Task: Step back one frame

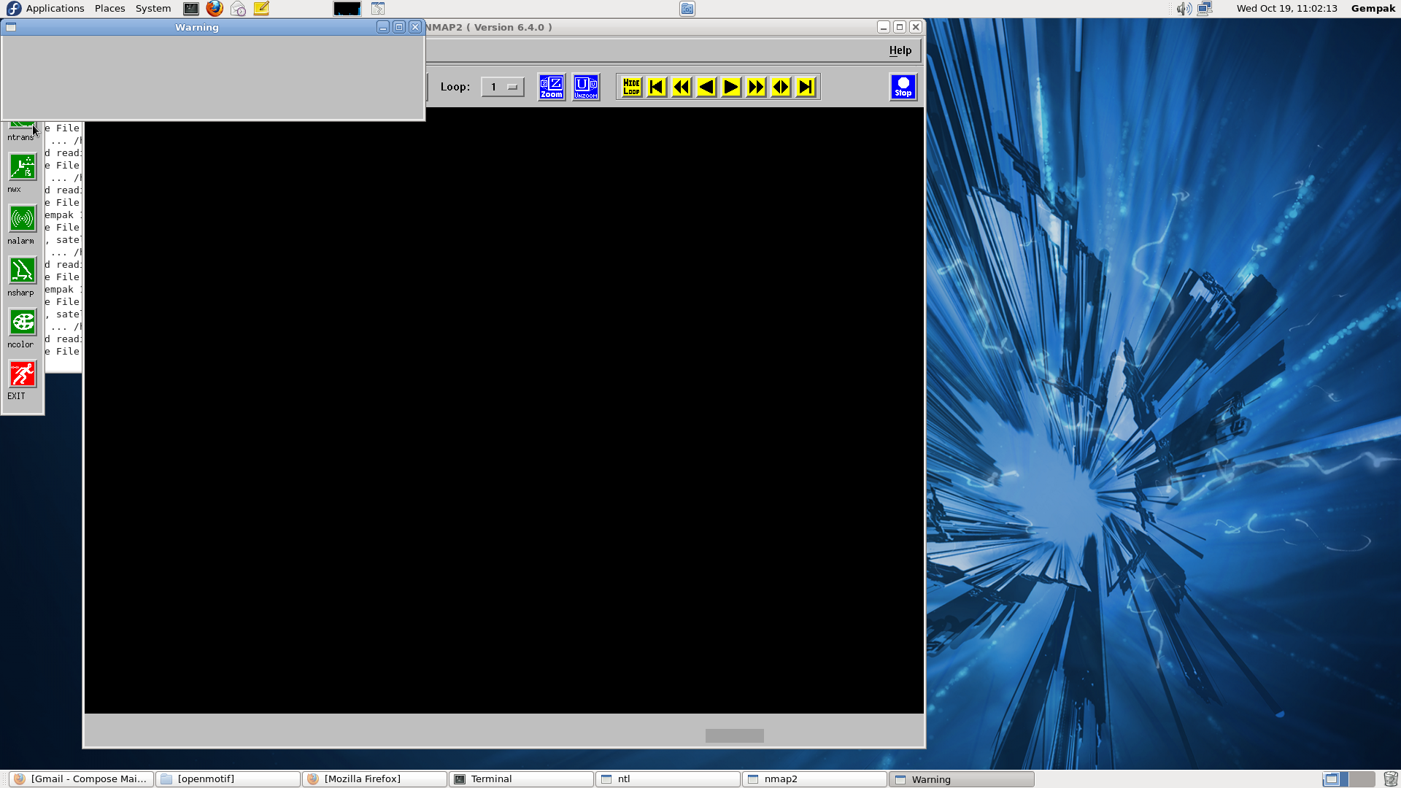Action: (706, 87)
